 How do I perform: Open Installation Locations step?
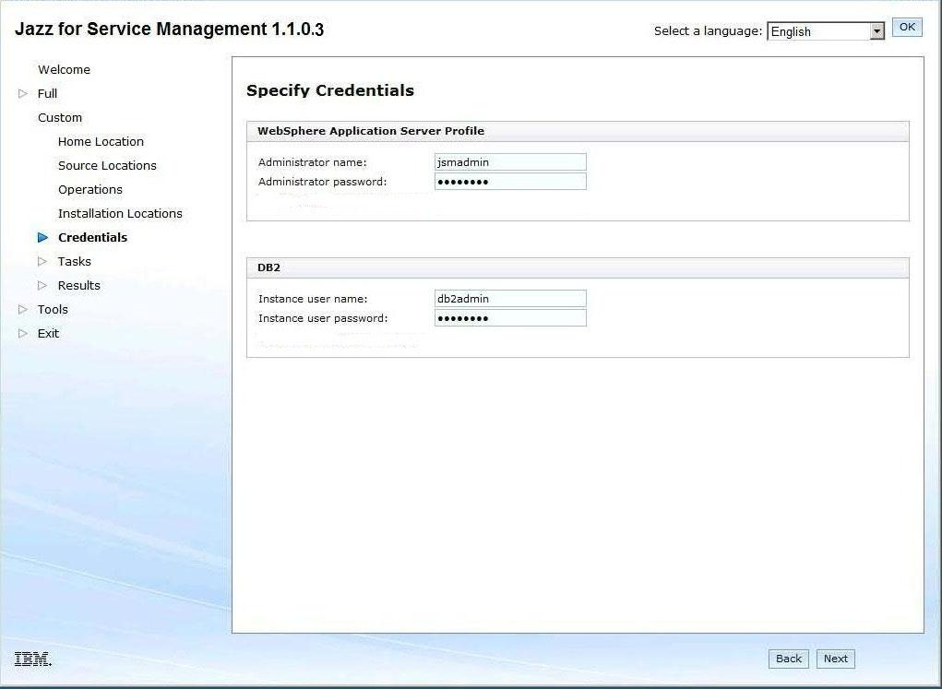[x=120, y=214]
